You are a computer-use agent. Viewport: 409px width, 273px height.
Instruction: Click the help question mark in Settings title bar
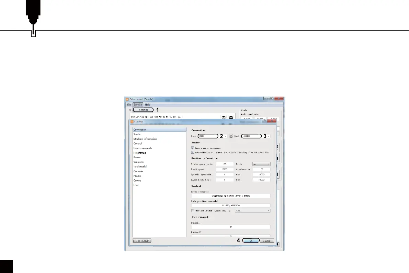pos(264,121)
